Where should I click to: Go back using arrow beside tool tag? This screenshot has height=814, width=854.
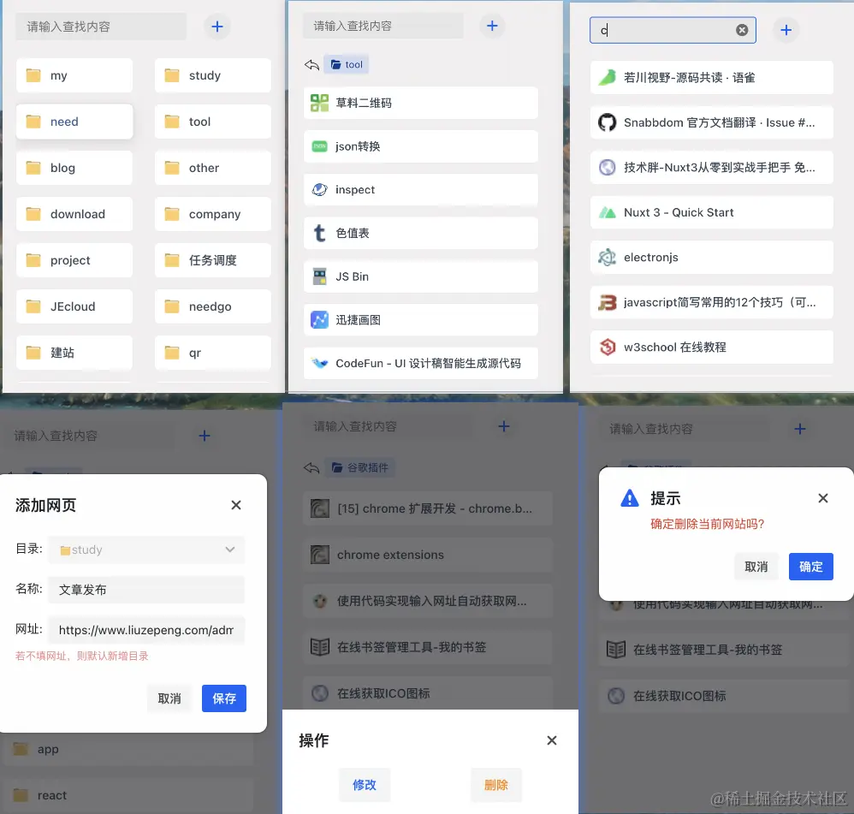point(311,65)
